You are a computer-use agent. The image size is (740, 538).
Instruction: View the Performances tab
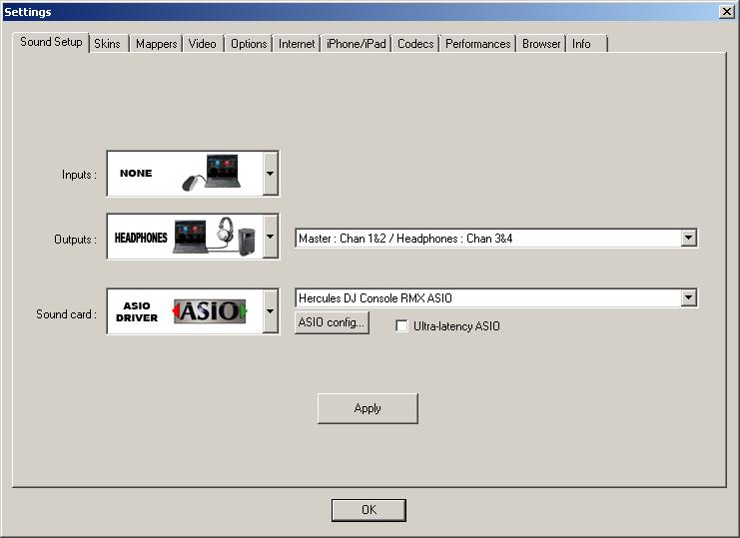[477, 44]
